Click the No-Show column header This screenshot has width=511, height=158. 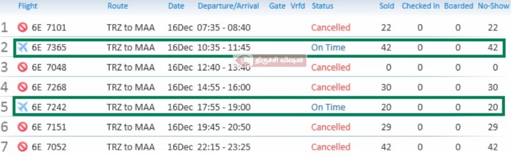coord(493,6)
